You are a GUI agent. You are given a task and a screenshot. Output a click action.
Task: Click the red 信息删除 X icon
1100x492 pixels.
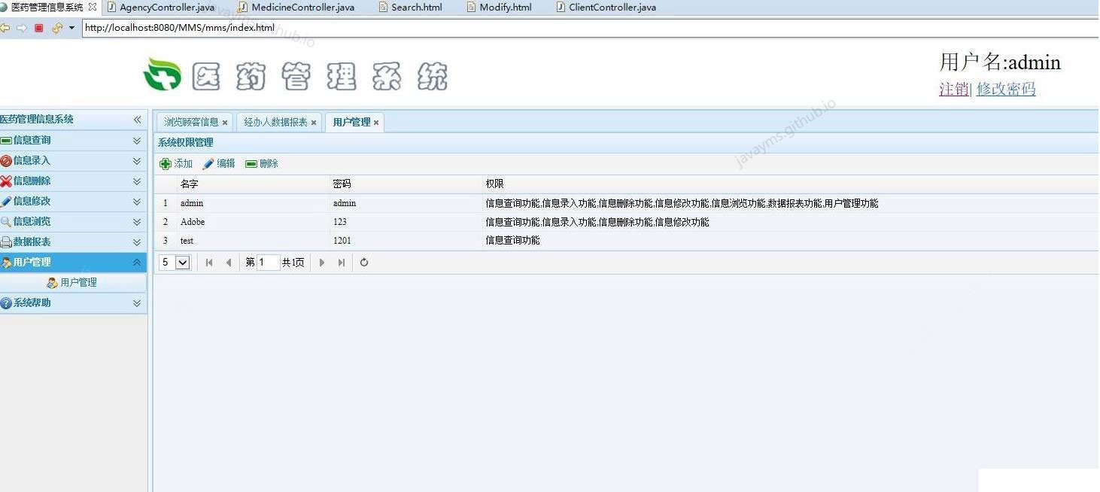pyautogui.click(x=9, y=181)
